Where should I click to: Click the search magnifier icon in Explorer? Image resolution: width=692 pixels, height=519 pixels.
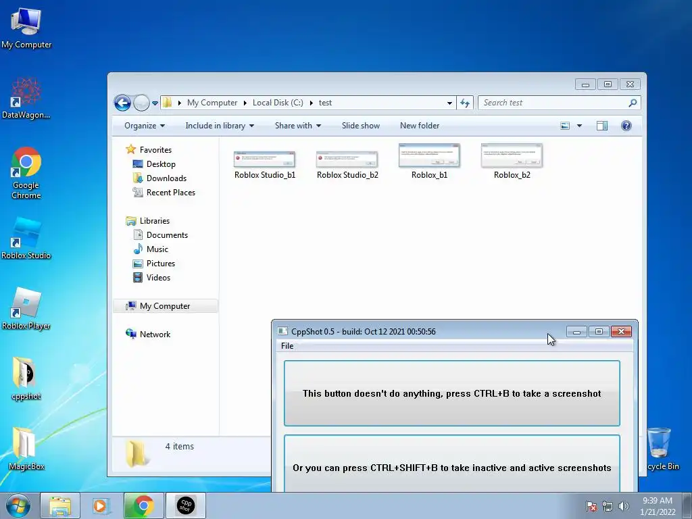tap(633, 103)
